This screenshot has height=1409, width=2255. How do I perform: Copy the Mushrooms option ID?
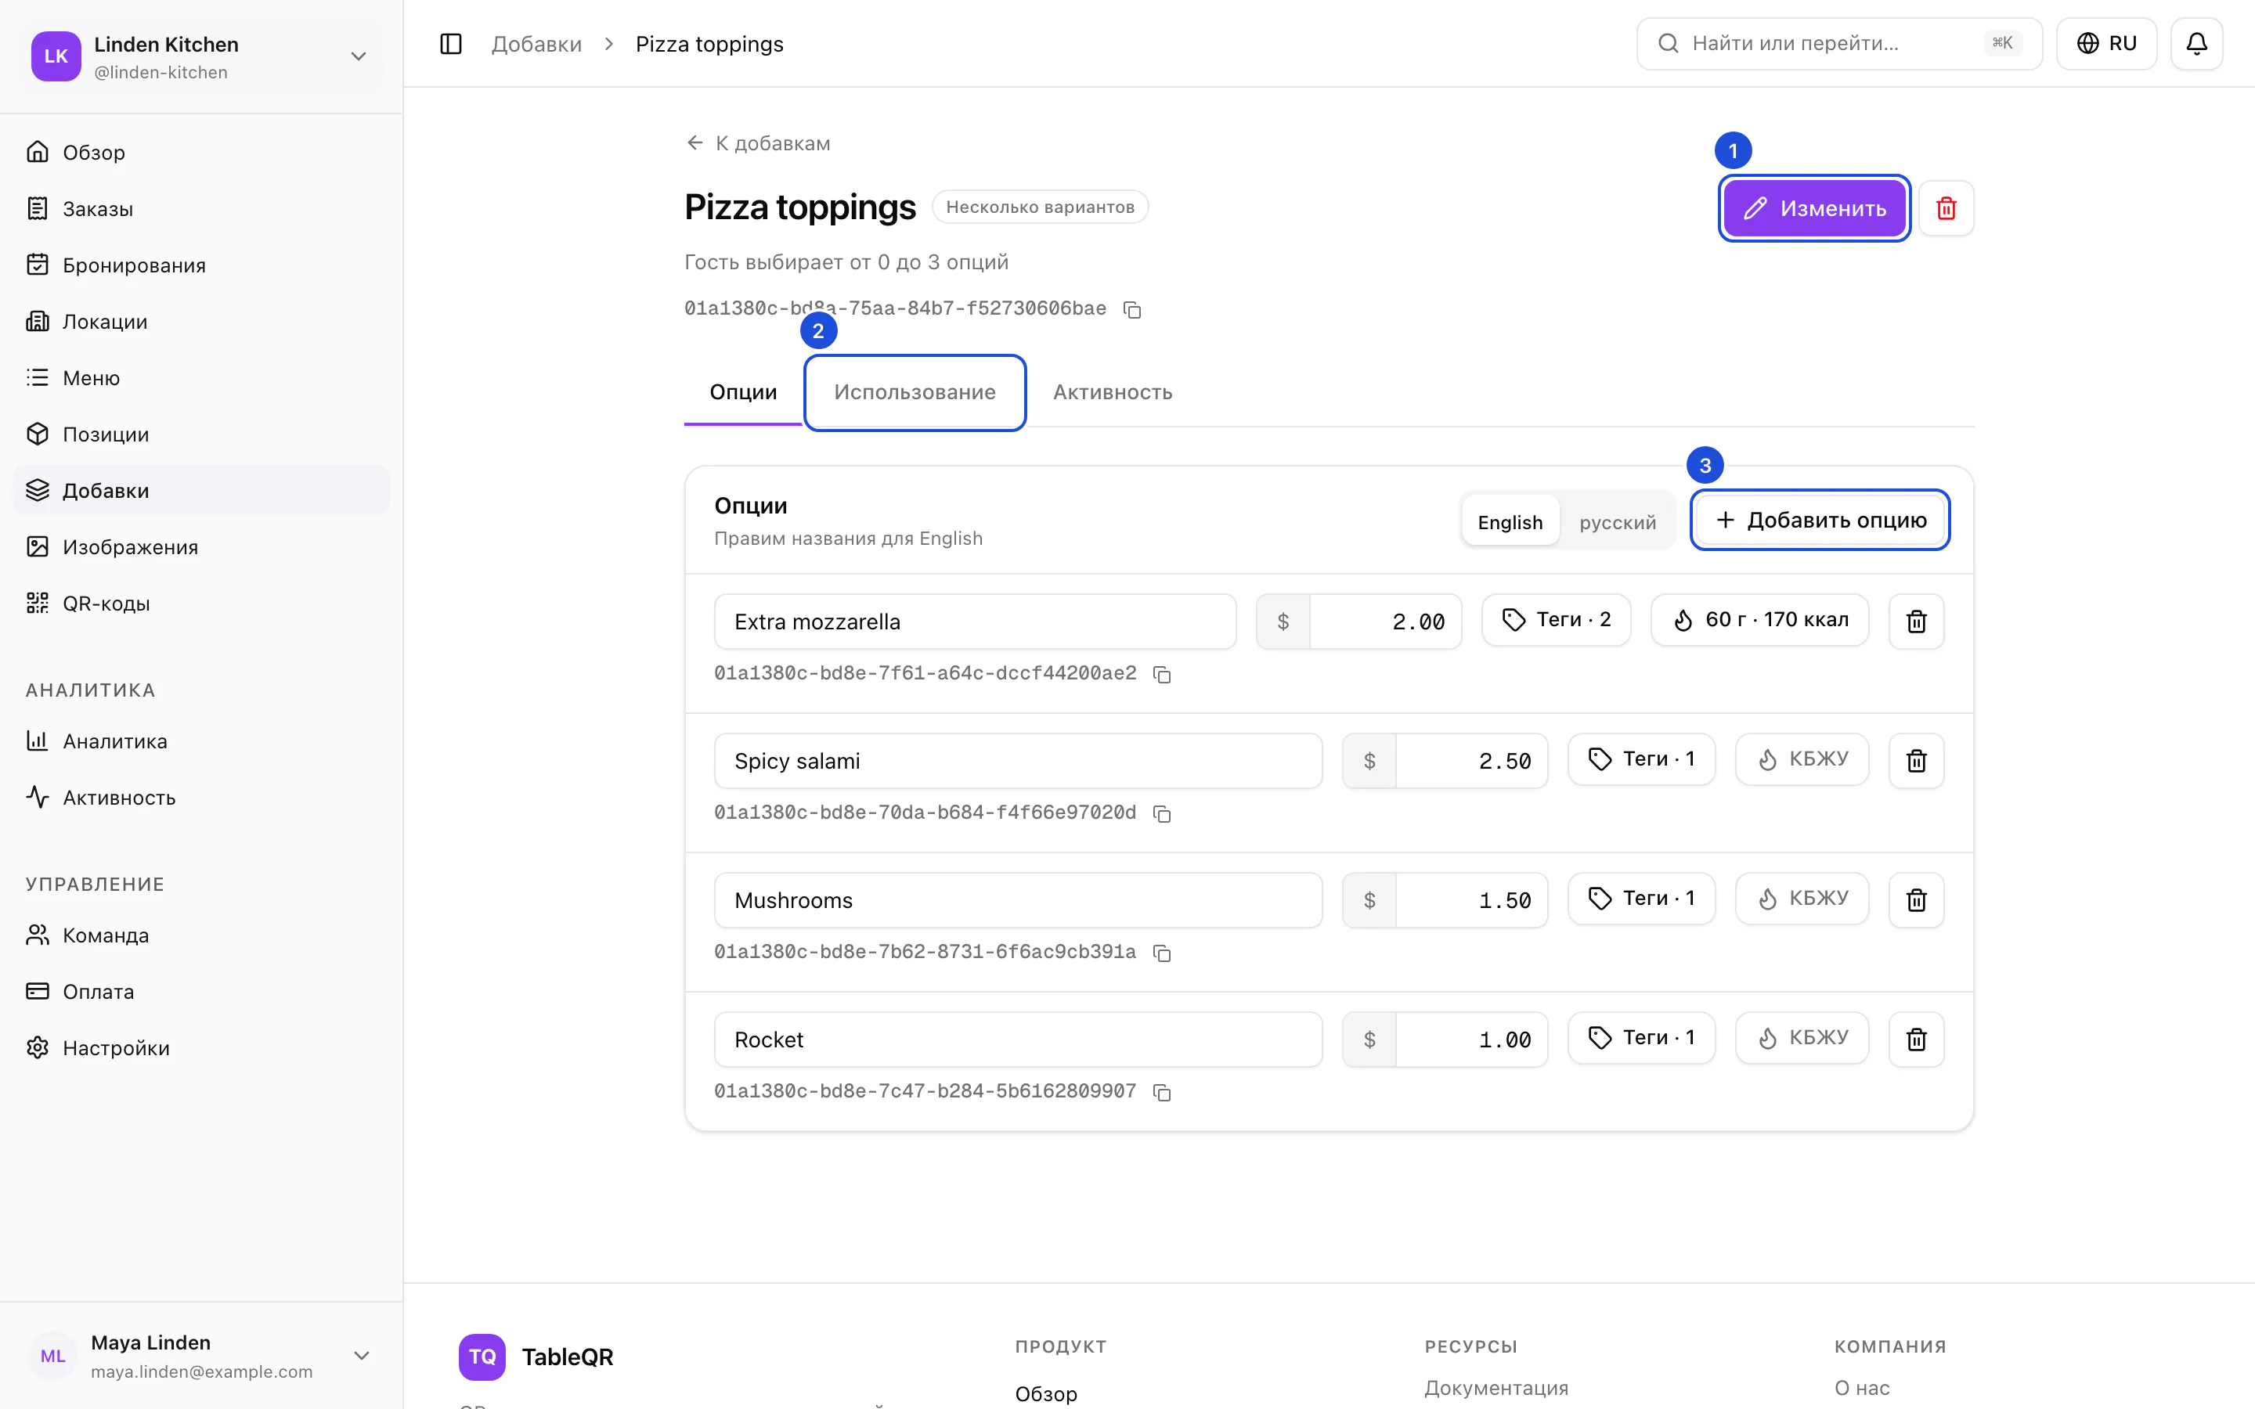pos(1162,953)
